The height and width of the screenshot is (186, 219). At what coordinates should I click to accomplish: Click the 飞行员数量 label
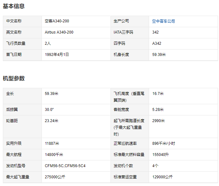pos(16,43)
